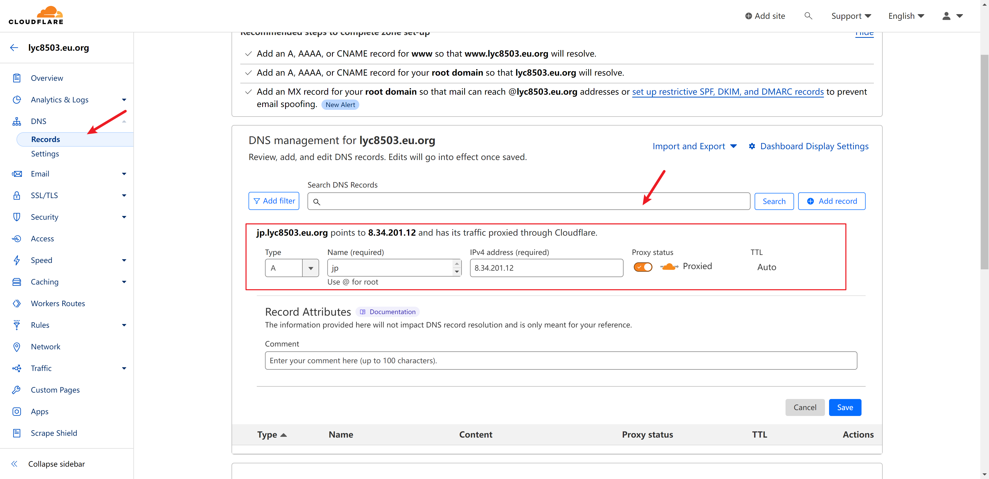Save the DNS record

[x=845, y=407]
